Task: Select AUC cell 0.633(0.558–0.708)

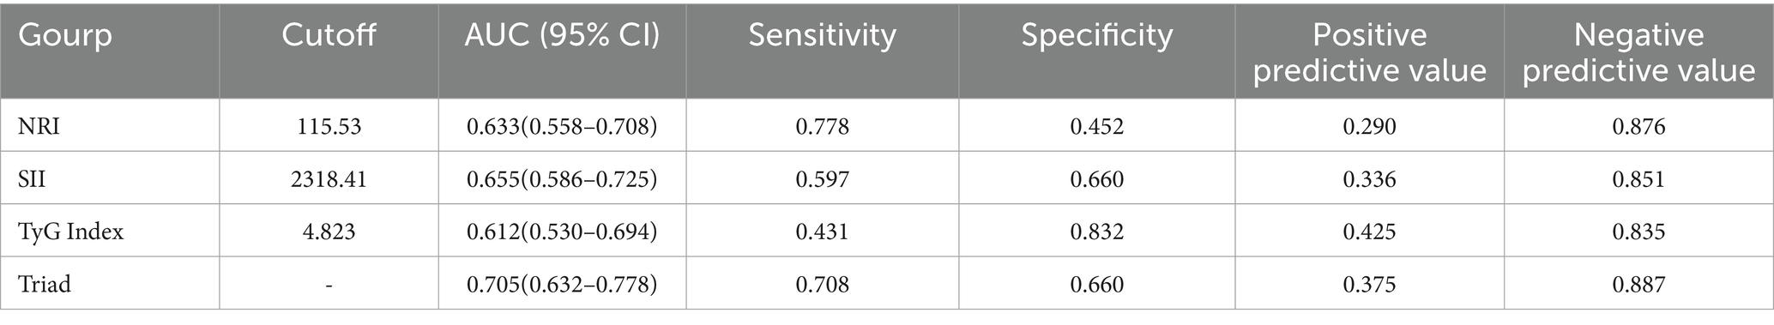Action: point(562,127)
